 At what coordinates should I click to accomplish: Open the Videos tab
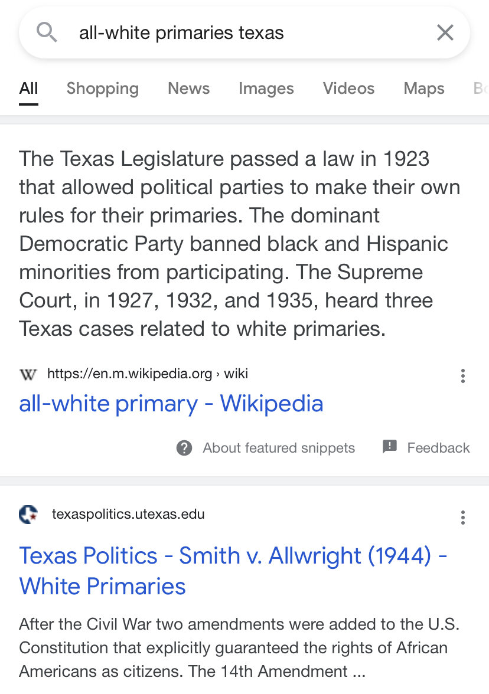coord(348,89)
